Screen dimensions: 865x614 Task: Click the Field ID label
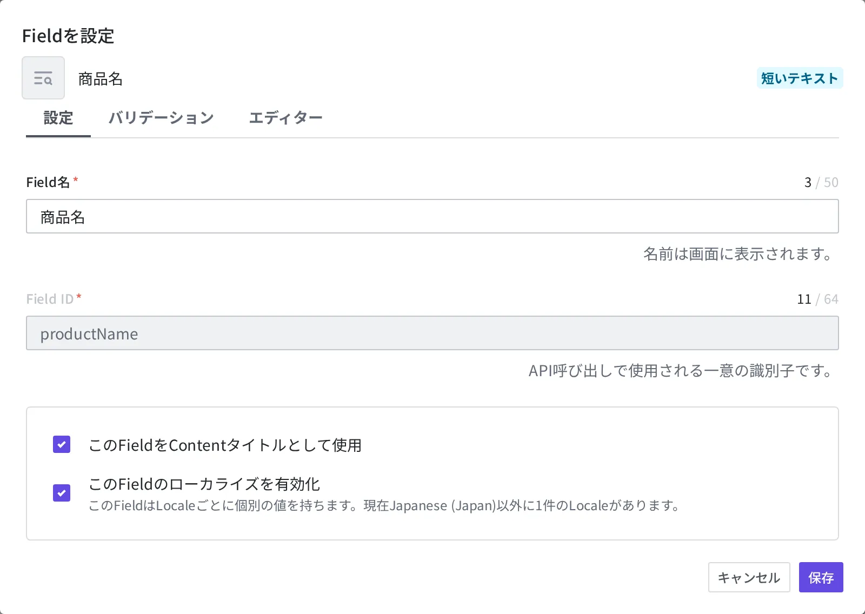[50, 299]
